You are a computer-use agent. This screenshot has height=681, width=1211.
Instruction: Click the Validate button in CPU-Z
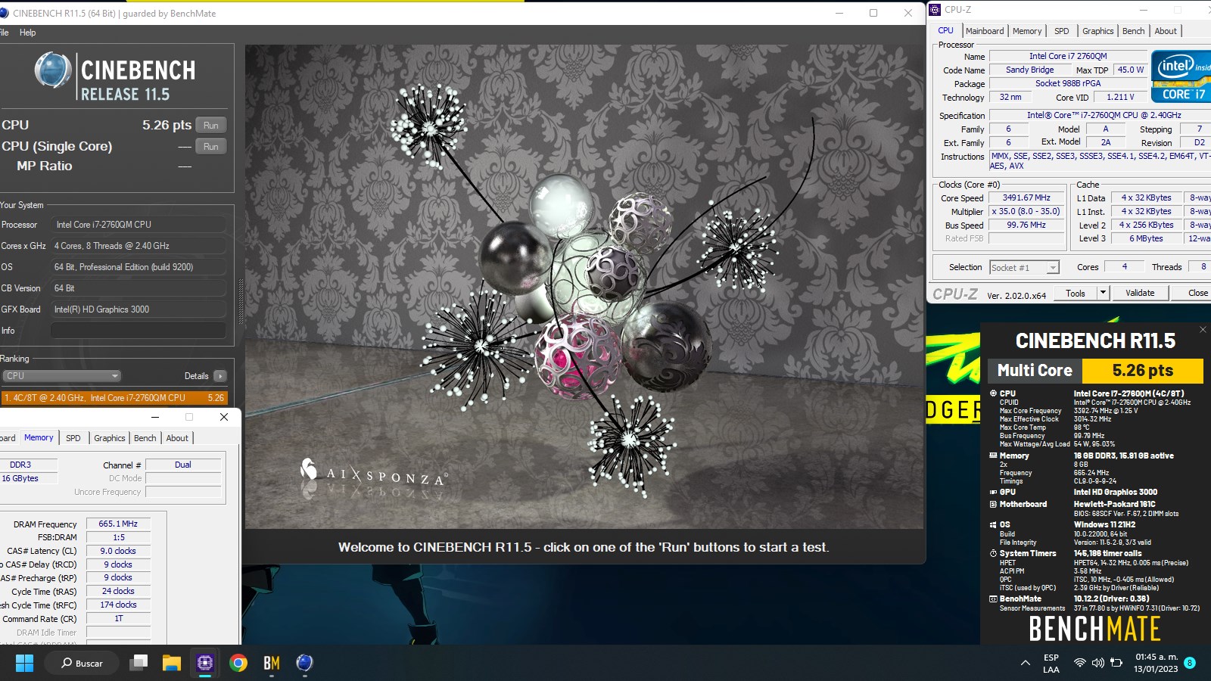pyautogui.click(x=1140, y=294)
